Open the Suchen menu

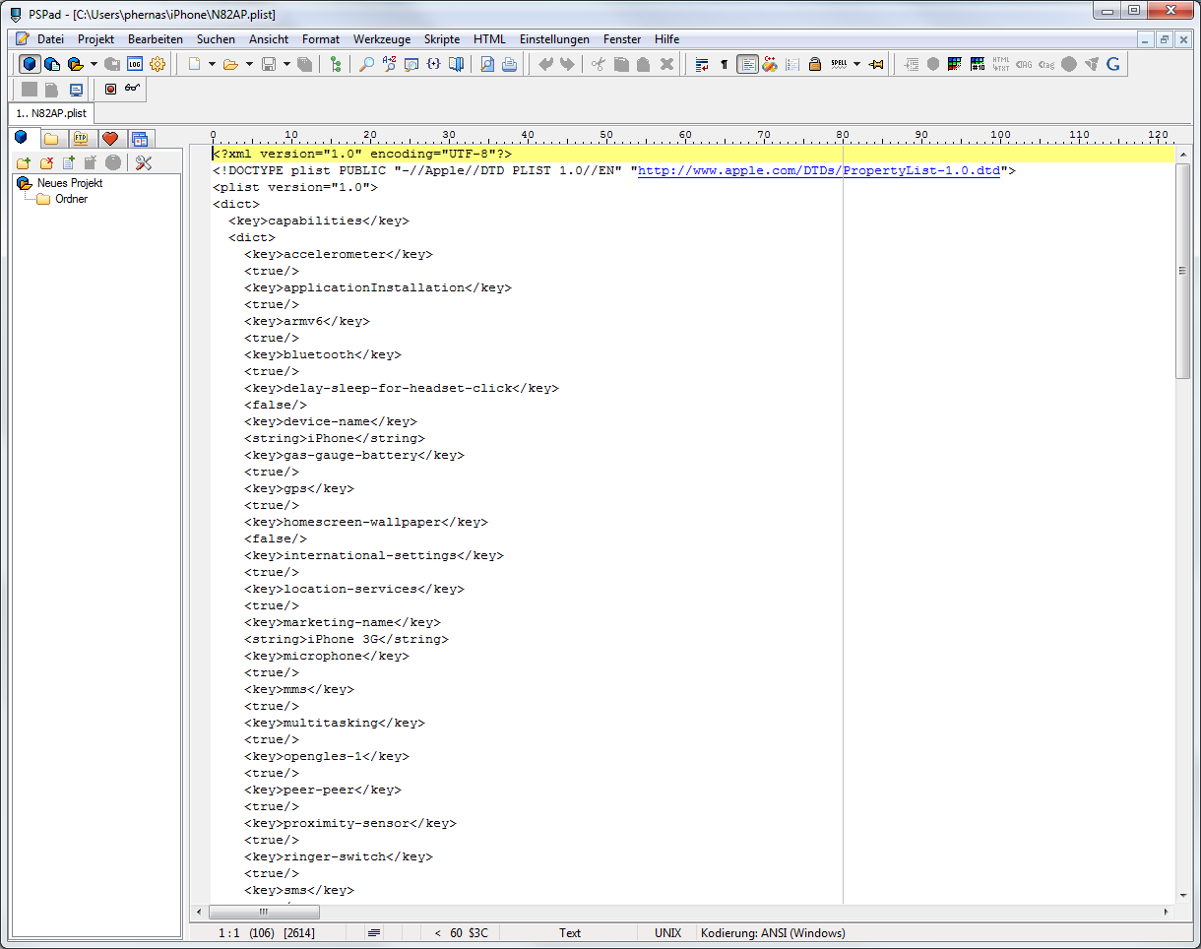point(216,39)
